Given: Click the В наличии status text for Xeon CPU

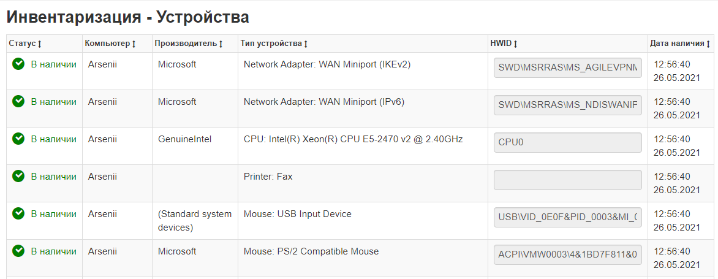Looking at the screenshot, I should click(54, 139).
